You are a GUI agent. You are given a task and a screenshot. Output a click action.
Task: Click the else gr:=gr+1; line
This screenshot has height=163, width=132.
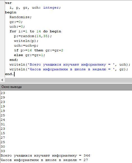[x=29, y=55]
